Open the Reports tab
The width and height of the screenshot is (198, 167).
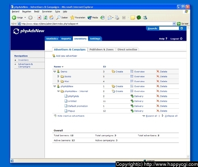[x=66, y=39]
